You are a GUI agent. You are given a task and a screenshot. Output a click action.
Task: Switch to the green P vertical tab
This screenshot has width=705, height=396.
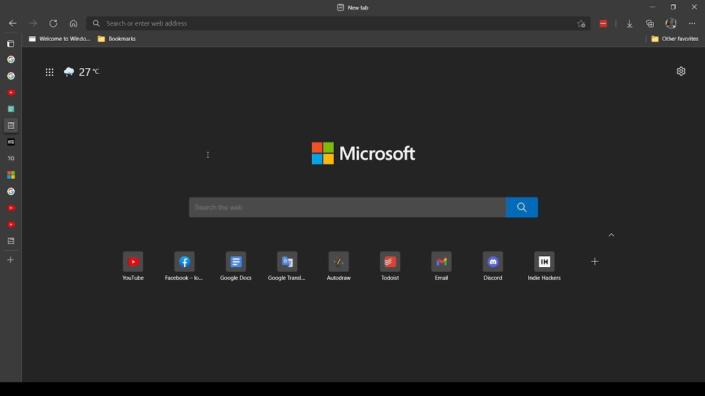coord(11,109)
